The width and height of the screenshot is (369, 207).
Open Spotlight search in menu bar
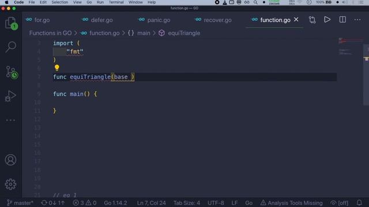tap(255, 2)
